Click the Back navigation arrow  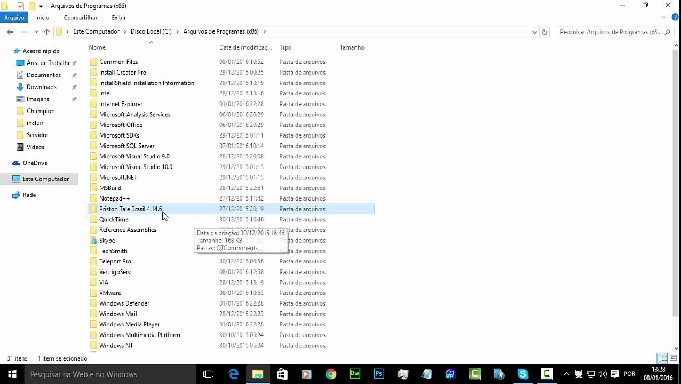tap(10, 32)
